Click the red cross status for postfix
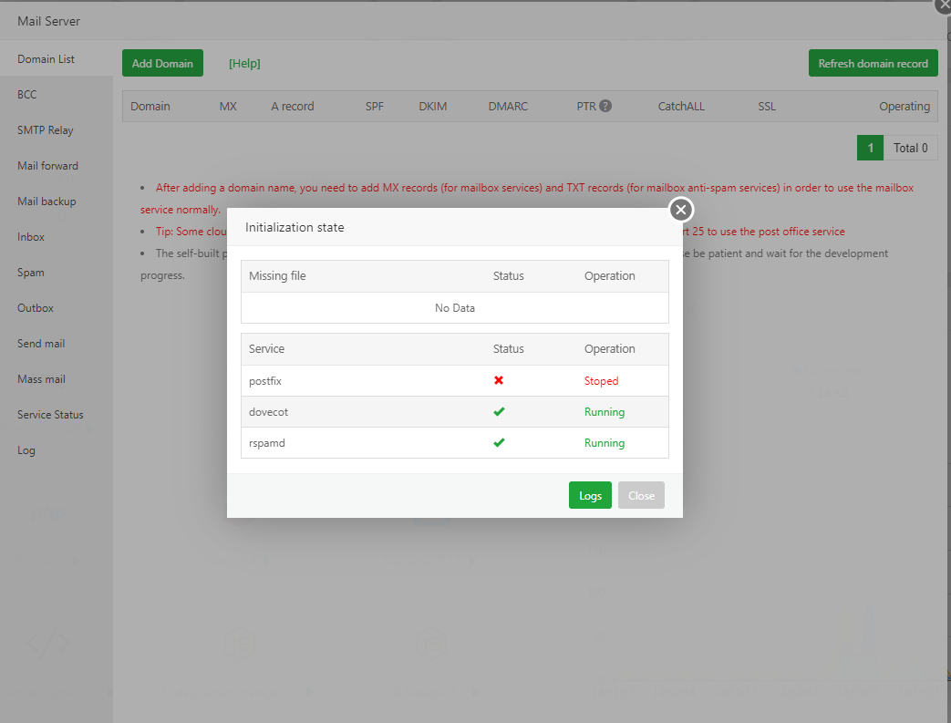 (x=499, y=380)
